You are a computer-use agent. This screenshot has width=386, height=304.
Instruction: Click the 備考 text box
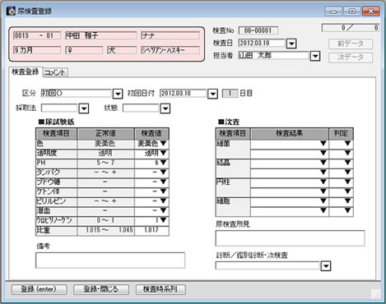coord(110,260)
